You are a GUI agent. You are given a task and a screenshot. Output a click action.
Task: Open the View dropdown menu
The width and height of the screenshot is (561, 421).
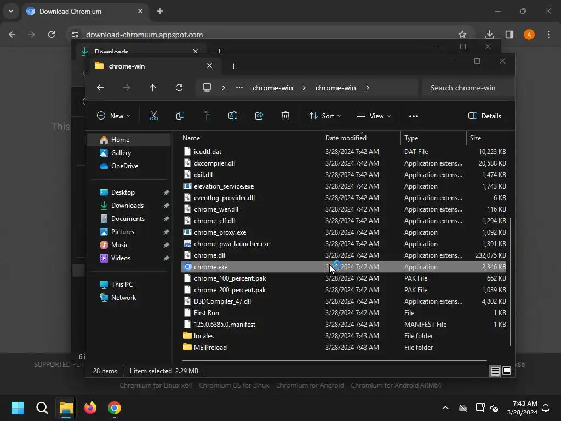[374, 116]
